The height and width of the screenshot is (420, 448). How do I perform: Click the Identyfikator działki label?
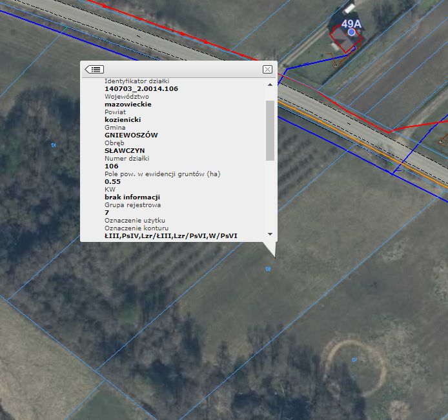[137, 81]
